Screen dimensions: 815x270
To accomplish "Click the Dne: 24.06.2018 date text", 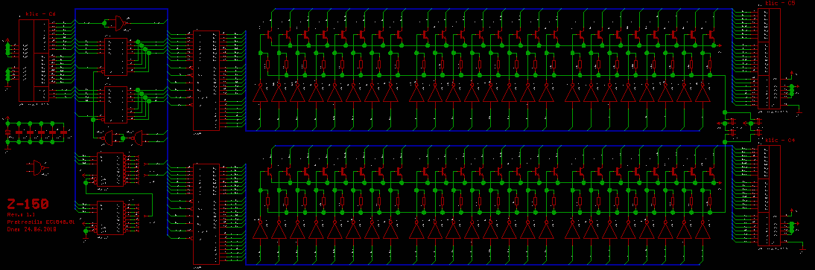I will [32, 229].
